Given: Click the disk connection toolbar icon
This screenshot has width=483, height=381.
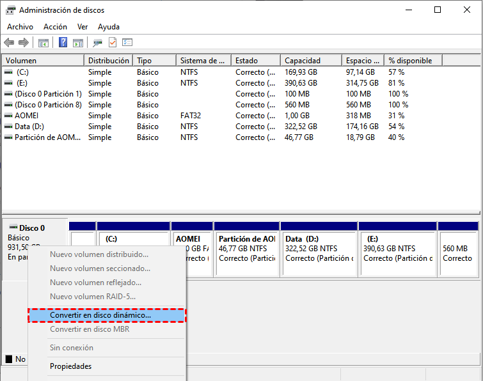Looking at the screenshot, I should (x=97, y=43).
